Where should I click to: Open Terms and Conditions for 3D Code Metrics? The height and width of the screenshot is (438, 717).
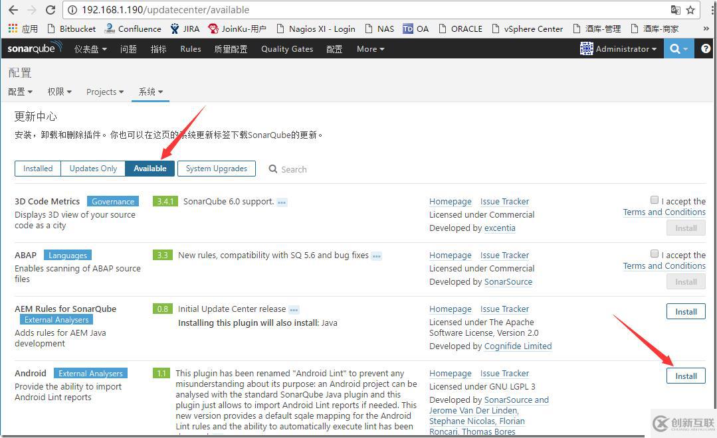(664, 212)
